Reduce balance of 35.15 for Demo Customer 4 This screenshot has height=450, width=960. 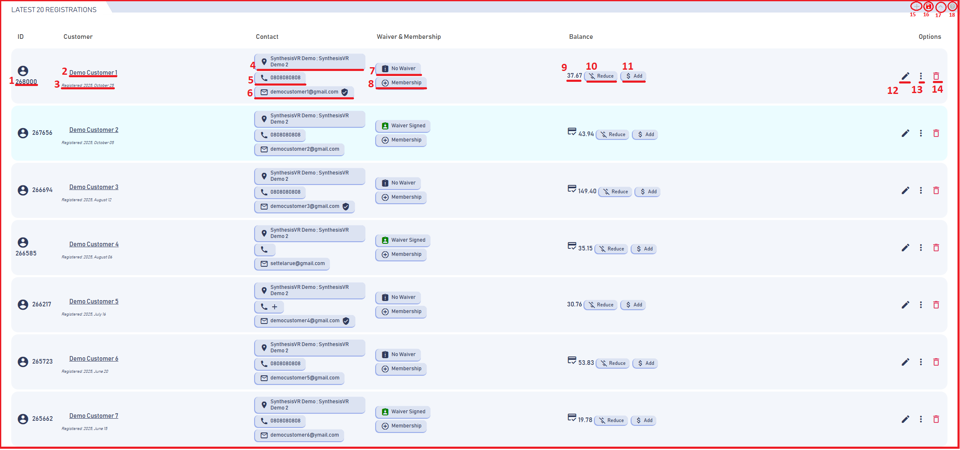click(611, 249)
